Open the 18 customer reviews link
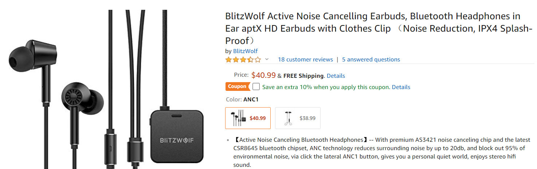 pos(305,60)
